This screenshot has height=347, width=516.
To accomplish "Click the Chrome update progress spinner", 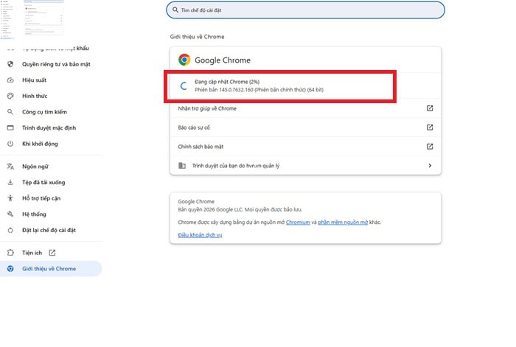I will (x=184, y=85).
